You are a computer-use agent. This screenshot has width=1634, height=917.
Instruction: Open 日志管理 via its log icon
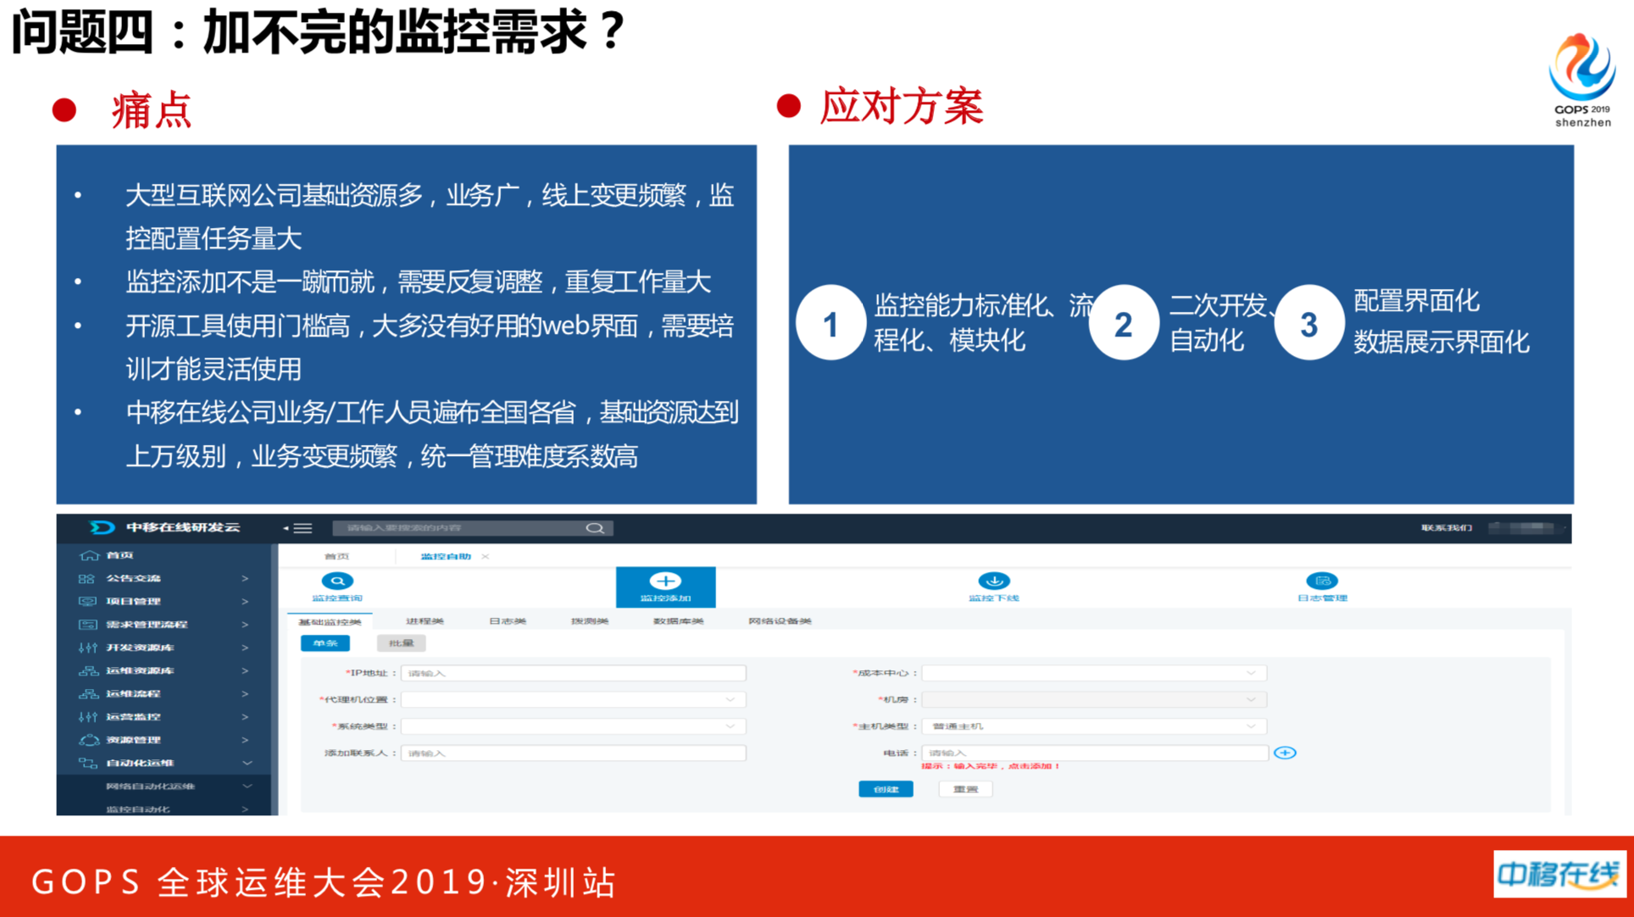(1321, 581)
